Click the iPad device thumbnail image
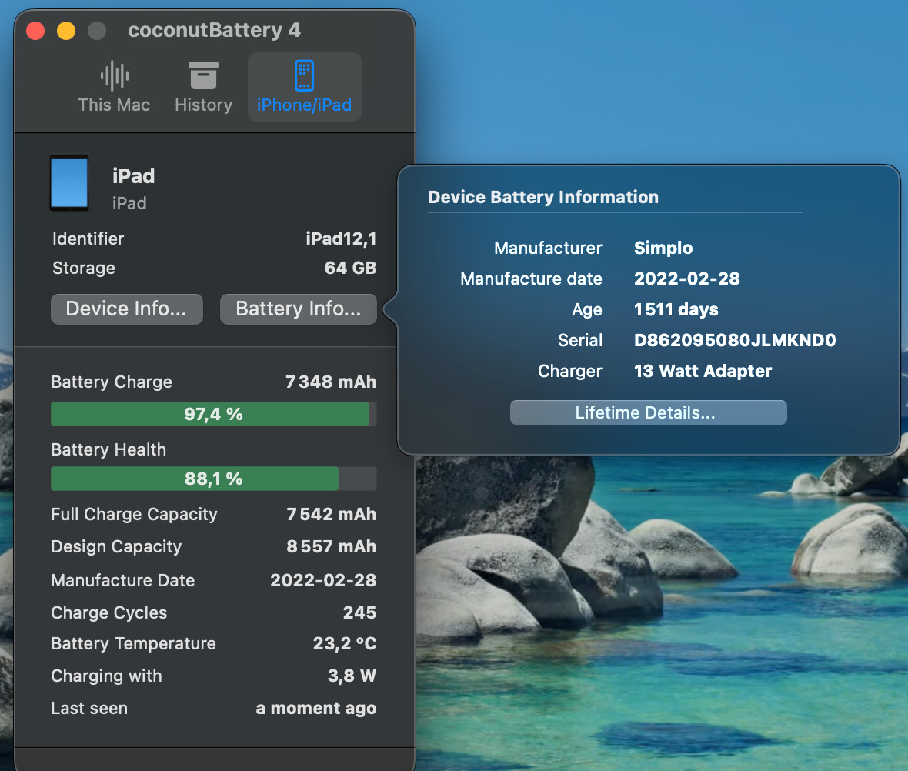 coord(69,183)
